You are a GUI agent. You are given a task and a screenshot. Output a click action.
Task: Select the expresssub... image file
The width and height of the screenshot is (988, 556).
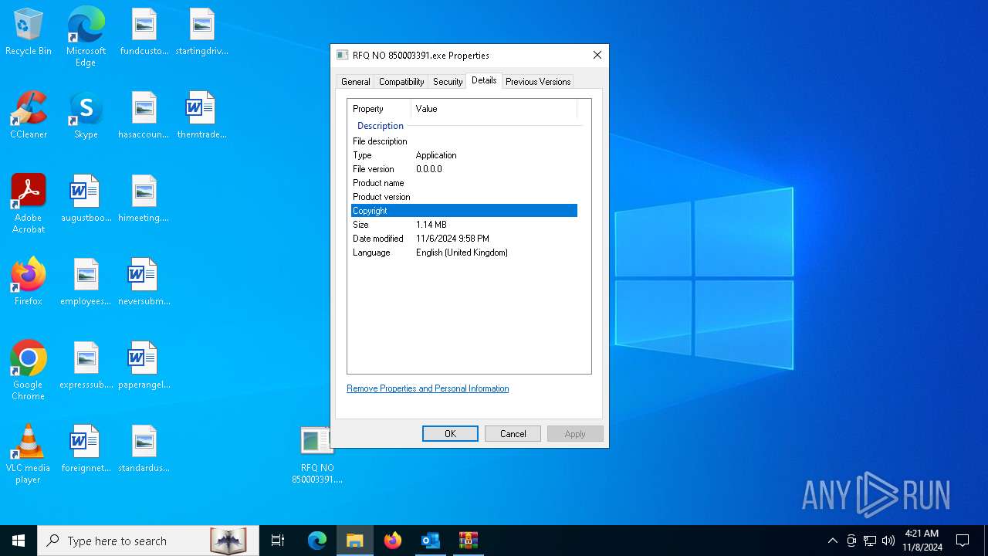(x=86, y=365)
